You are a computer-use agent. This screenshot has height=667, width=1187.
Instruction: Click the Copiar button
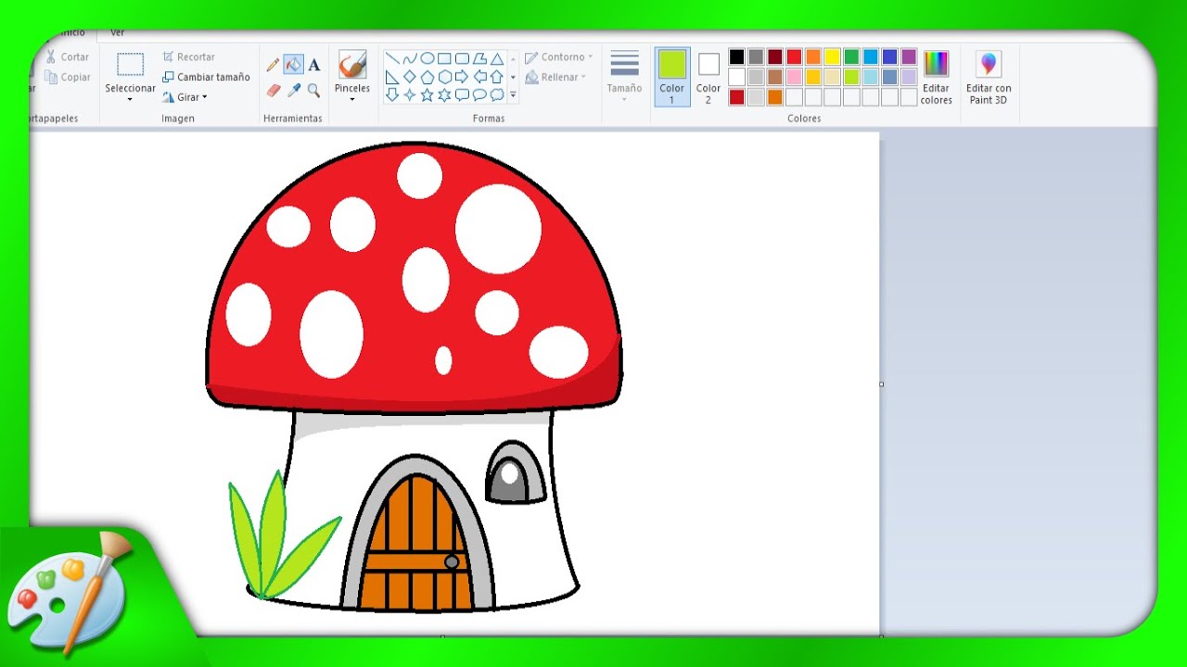point(68,78)
